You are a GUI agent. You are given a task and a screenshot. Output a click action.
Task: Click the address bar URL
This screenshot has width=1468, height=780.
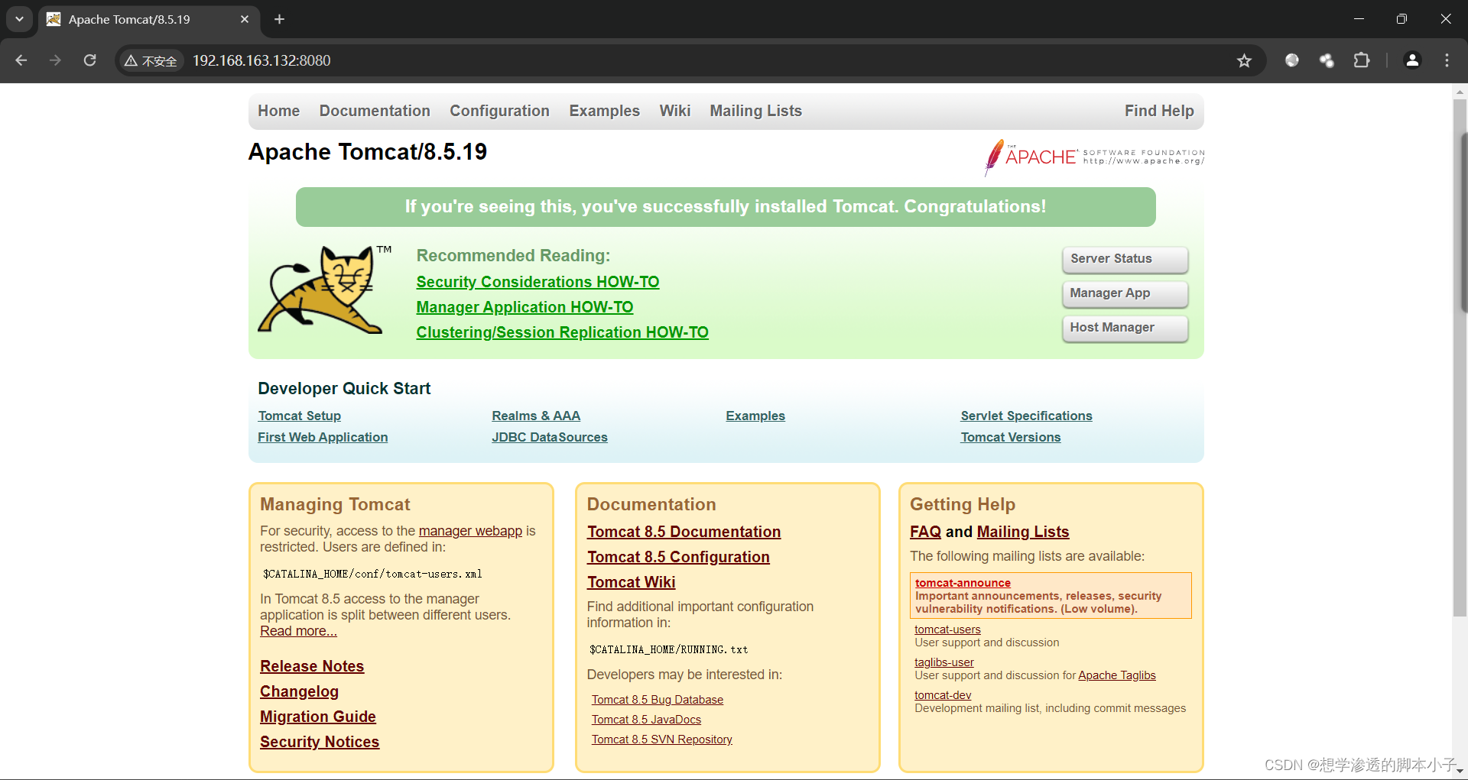[x=261, y=60]
